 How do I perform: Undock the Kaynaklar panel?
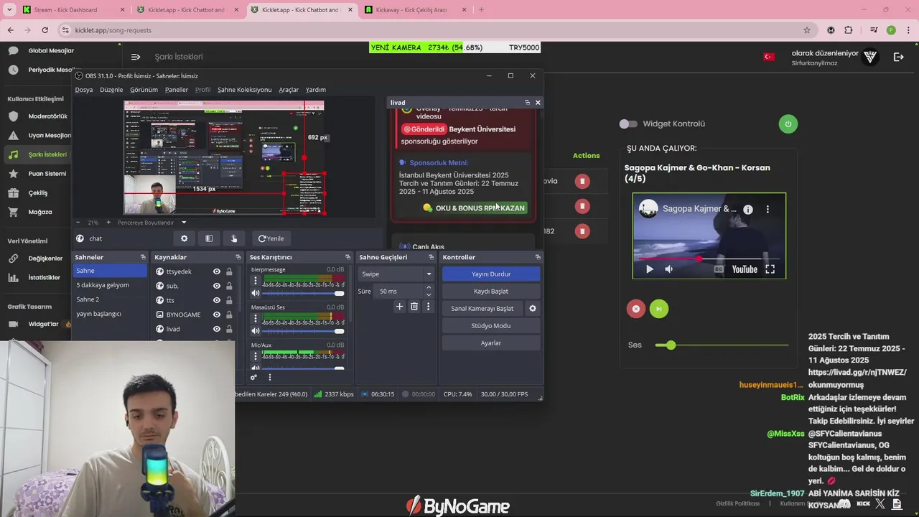[238, 257]
